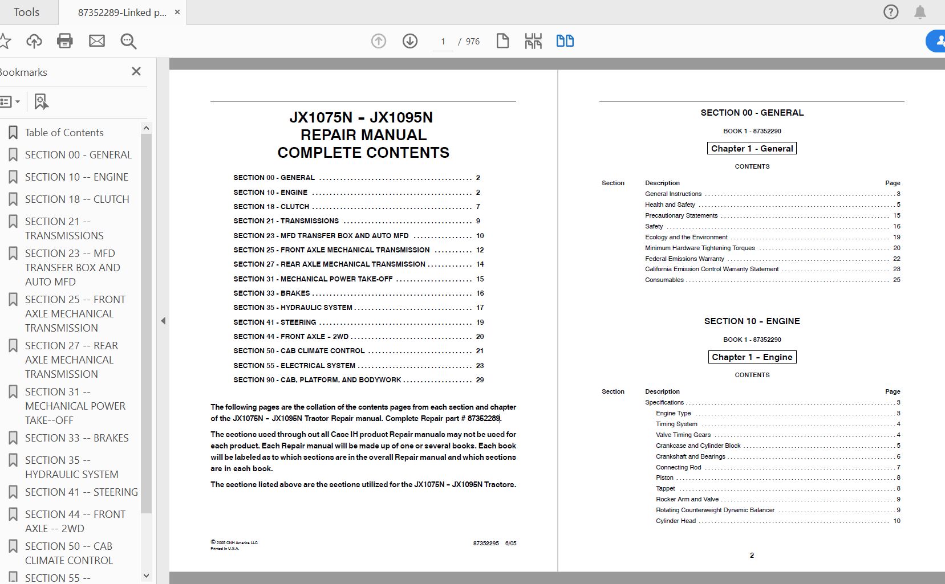This screenshot has height=584, width=945.
Task: Close the Bookmarks panel
Action: [x=136, y=71]
